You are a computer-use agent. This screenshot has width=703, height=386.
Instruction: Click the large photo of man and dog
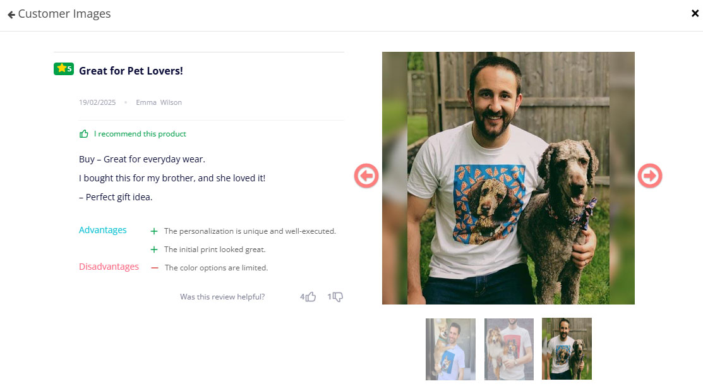click(508, 178)
